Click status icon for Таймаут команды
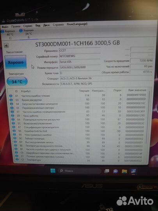Image resolution: width=158 pixels, height=211 pixels. [x=15, y=138]
